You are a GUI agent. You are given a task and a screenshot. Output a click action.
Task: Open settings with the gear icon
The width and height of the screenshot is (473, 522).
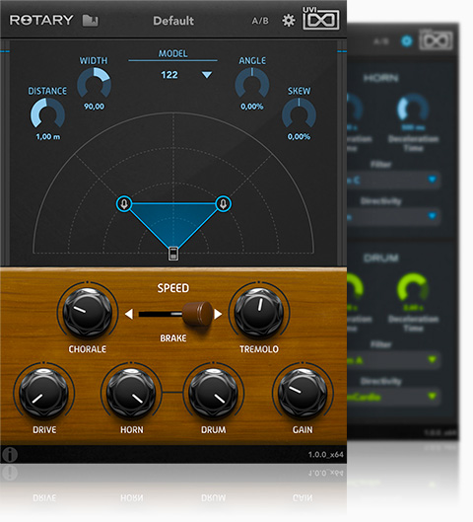tap(288, 21)
